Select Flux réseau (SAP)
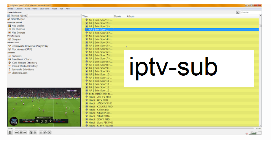The width and height of the screenshot is (271, 144). pyautogui.click(x=20, y=49)
